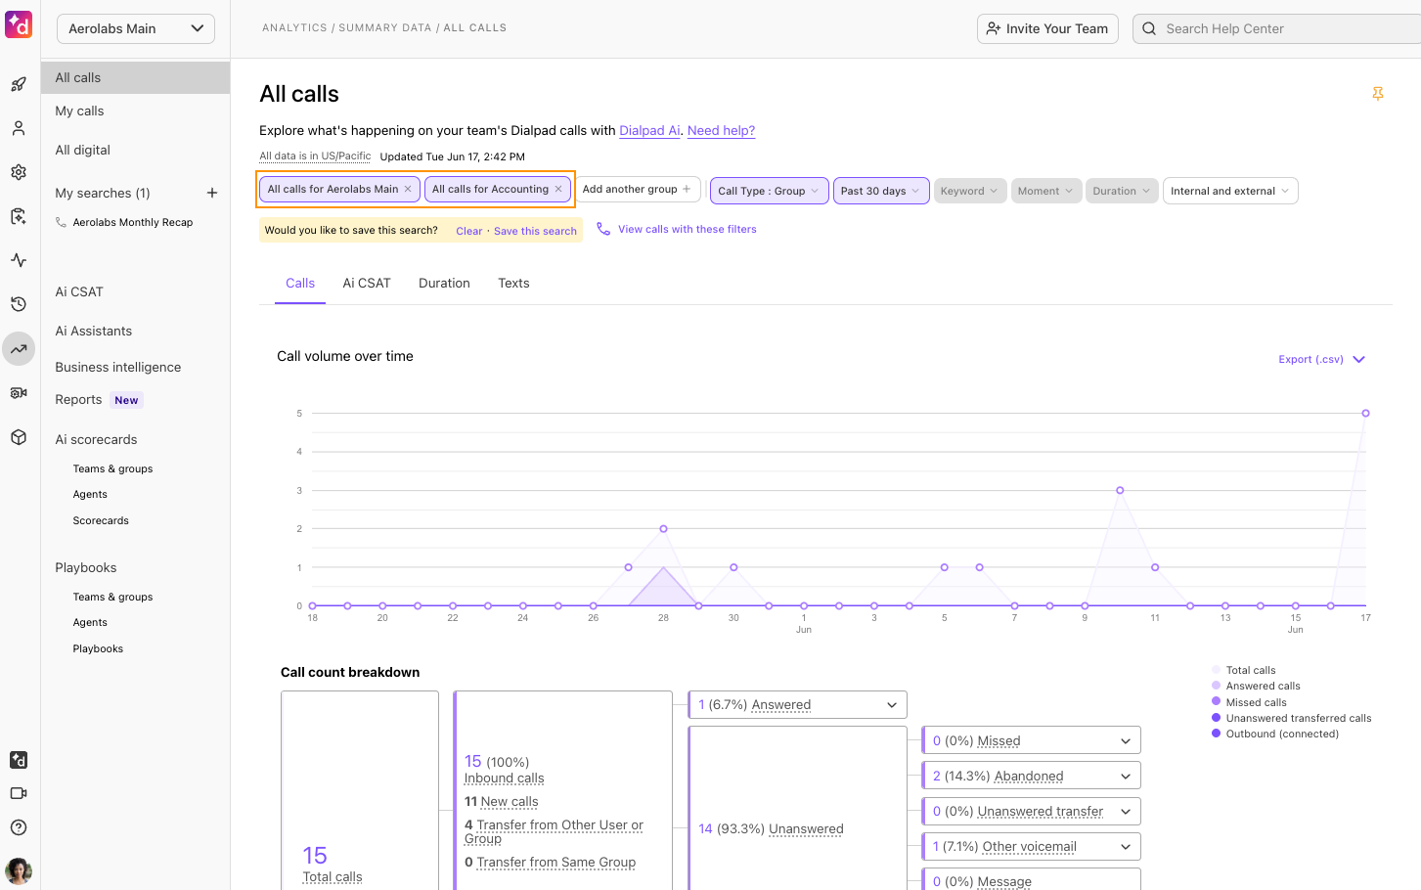Open the Dialpad Ai link
Screen dimensions: 1421x890
tap(649, 131)
